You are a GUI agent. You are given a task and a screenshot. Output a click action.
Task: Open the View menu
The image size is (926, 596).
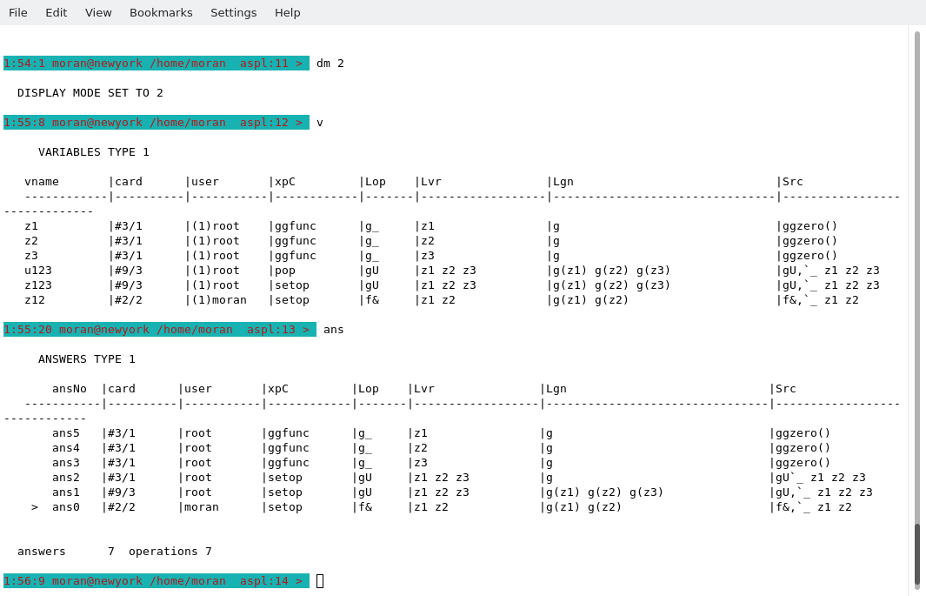[98, 12]
